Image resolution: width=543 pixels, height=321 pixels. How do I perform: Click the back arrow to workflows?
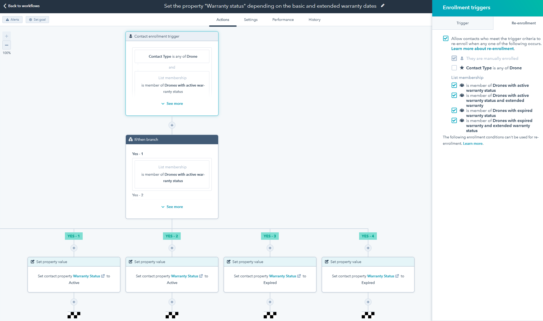coord(5,6)
